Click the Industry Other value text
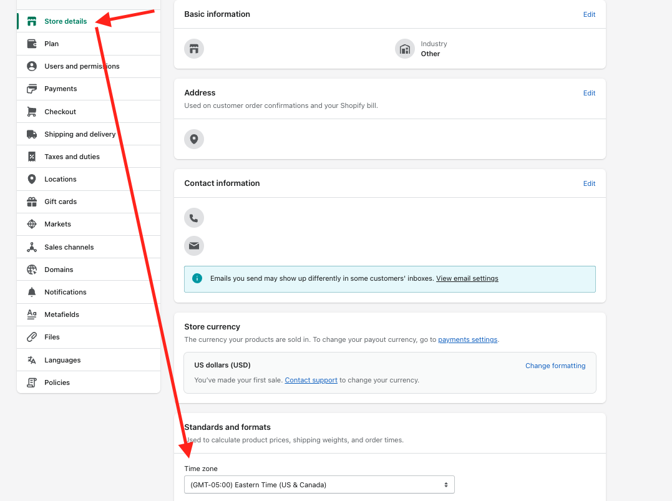 tap(431, 54)
